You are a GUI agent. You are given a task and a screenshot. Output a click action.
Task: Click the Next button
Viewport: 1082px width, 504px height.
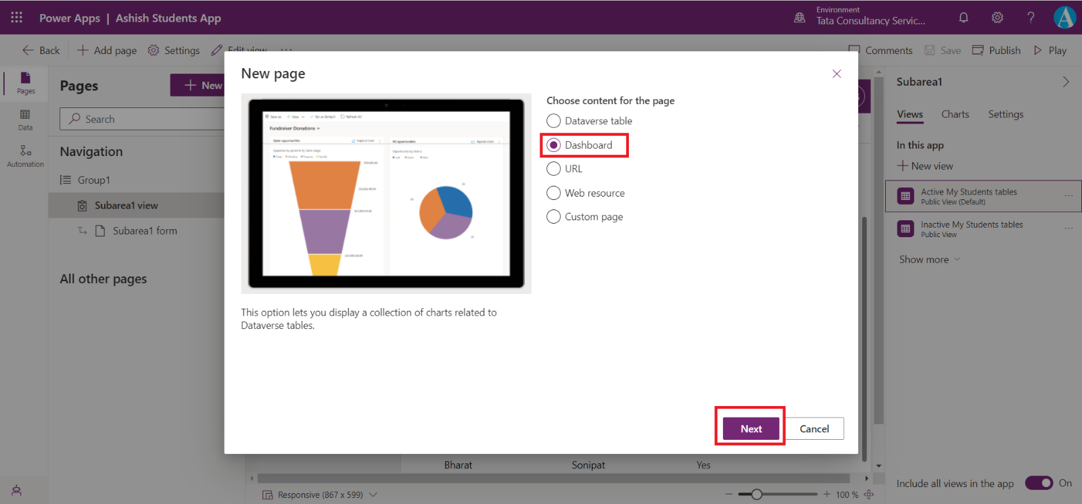click(751, 429)
